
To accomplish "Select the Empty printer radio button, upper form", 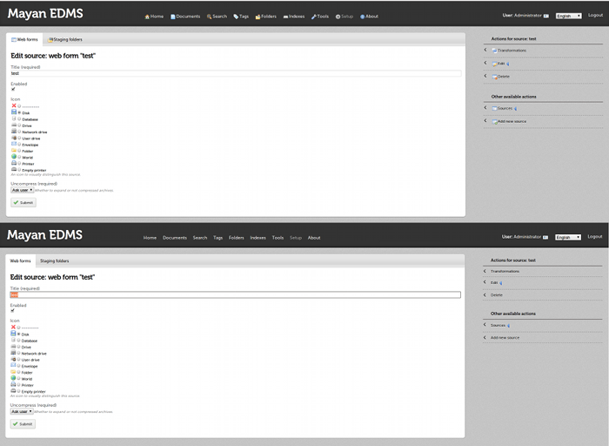I will coord(19,170).
